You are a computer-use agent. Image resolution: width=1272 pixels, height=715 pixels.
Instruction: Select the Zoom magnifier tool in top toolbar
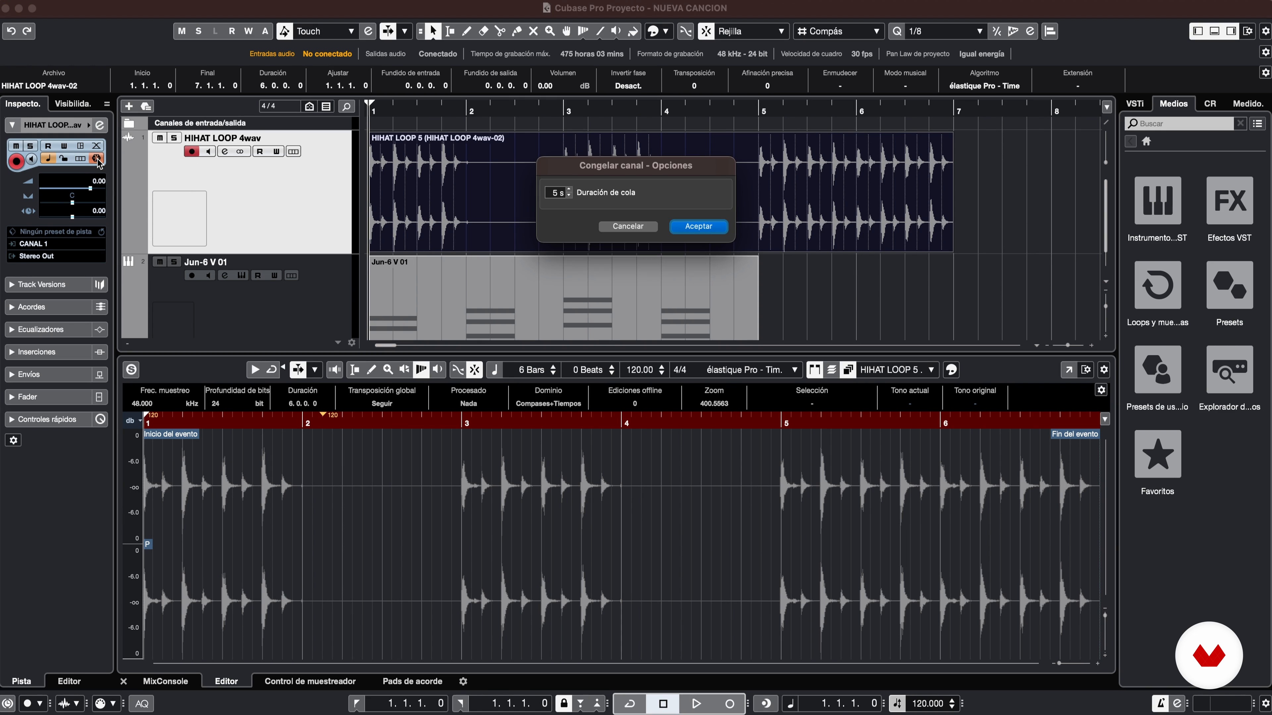(x=550, y=31)
